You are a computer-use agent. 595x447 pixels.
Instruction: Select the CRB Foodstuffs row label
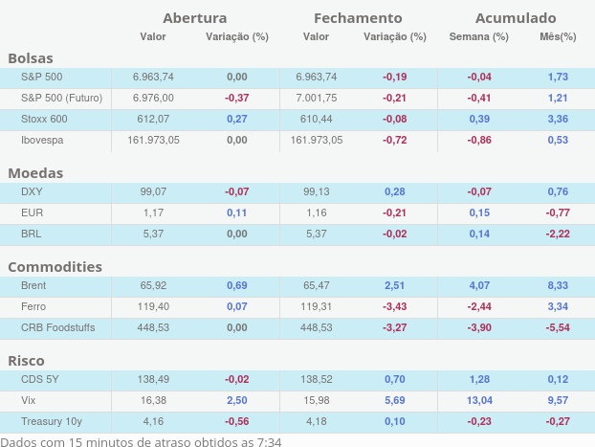coord(58,327)
